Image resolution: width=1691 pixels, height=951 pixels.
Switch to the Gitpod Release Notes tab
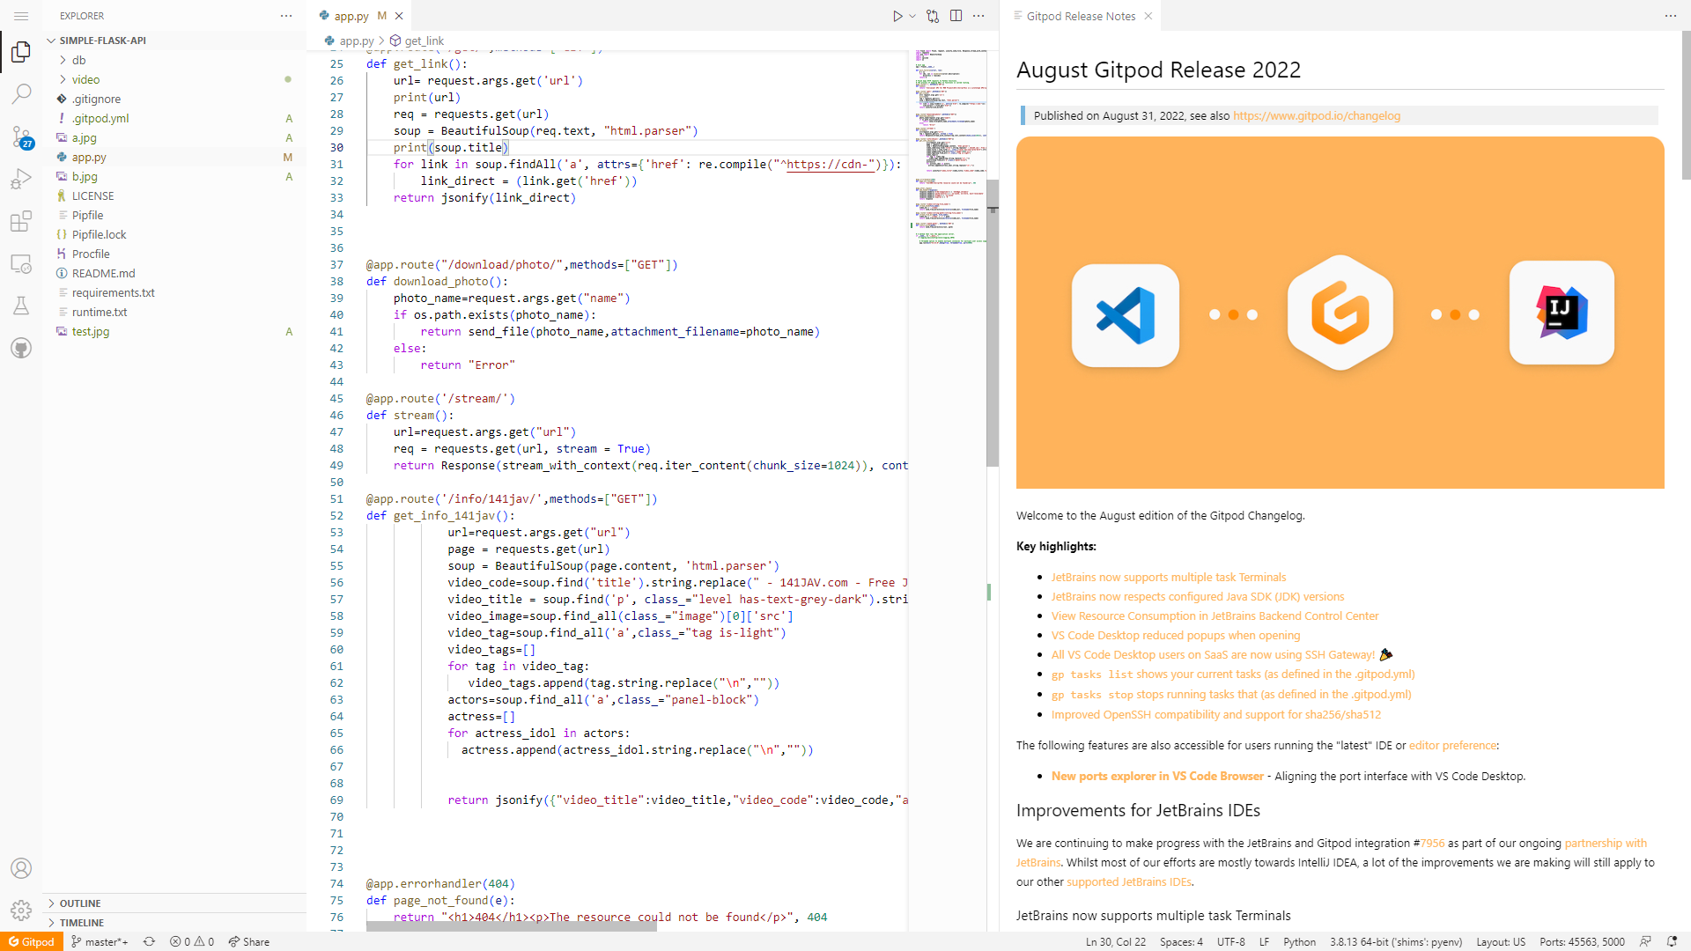pos(1080,16)
